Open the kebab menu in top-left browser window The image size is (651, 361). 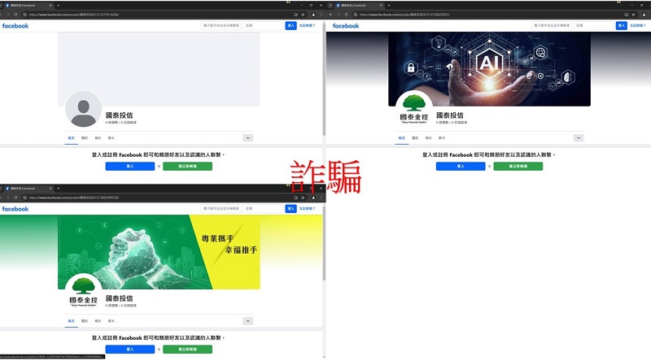(321, 15)
